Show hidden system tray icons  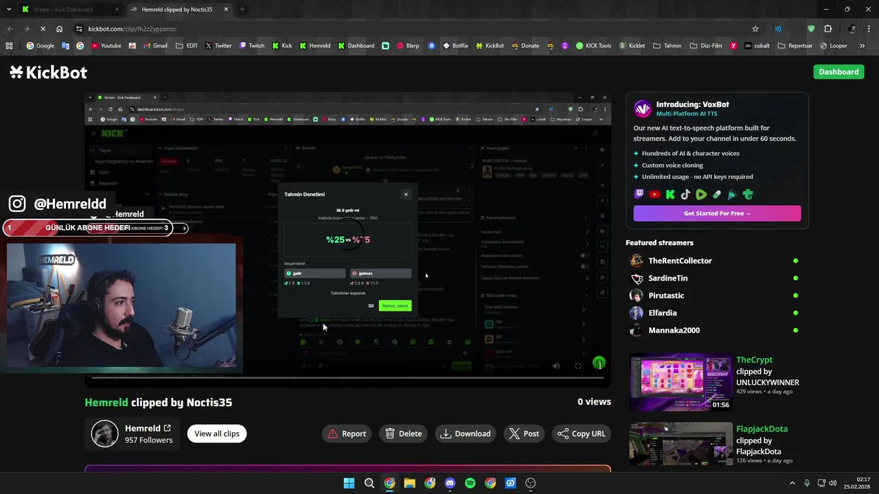pyautogui.click(x=792, y=483)
